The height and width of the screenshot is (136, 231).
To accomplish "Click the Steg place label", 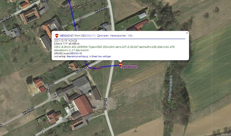I will coord(43,1).
